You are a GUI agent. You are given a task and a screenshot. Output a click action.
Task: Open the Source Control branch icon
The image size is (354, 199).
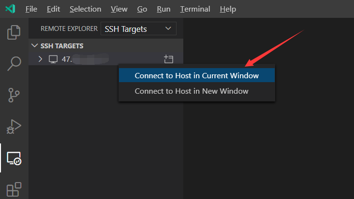pos(14,95)
